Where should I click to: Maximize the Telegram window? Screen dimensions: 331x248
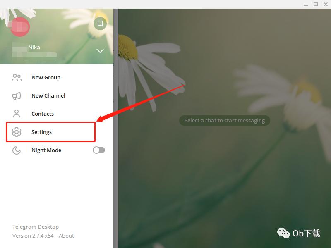click(316, 4)
